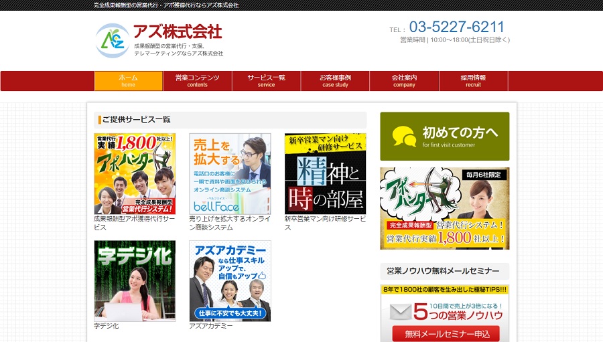Click the アポハンター 1,800社 service thumbnail
The width and height of the screenshot is (603, 342).
(x=135, y=173)
